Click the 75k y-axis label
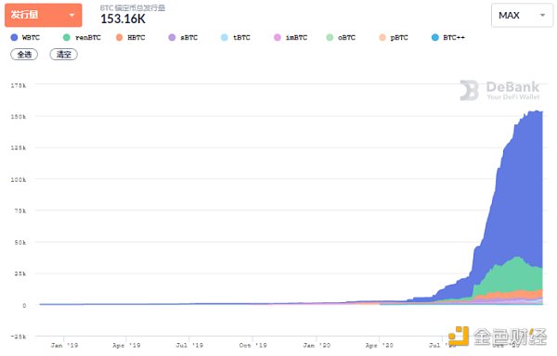The image size is (557, 356). [x=19, y=210]
